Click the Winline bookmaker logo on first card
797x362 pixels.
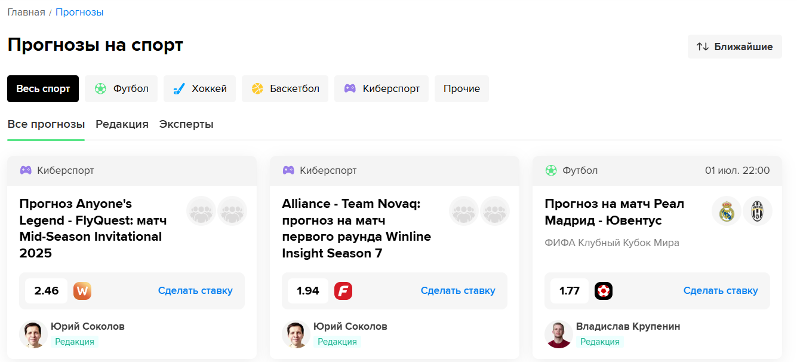point(82,291)
